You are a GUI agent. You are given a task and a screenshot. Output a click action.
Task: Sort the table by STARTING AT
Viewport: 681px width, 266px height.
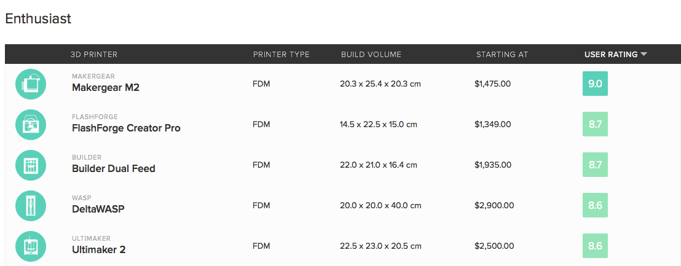click(502, 54)
